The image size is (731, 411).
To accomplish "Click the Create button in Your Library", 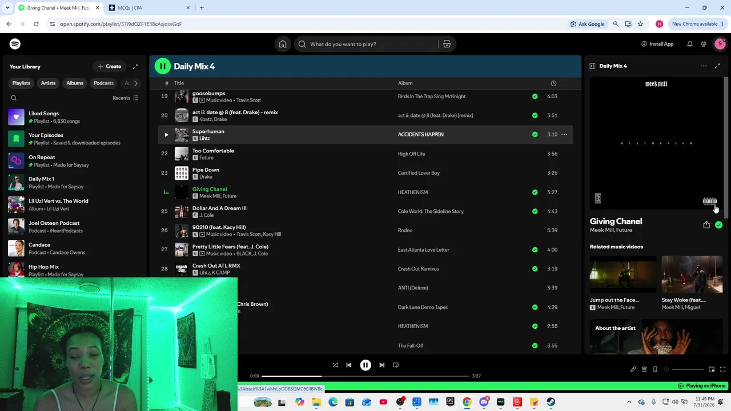I will [x=109, y=66].
